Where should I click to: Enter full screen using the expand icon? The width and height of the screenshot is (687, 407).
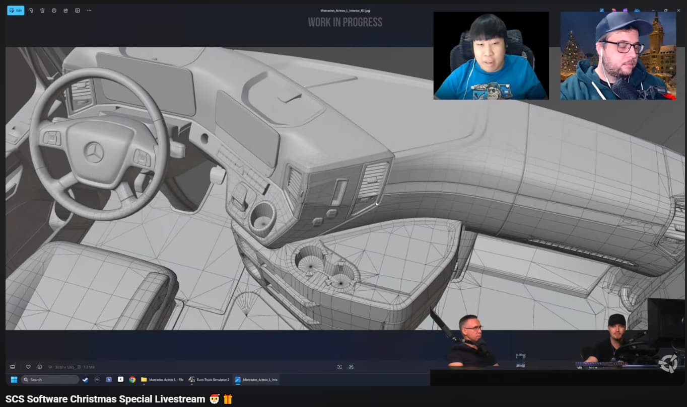click(x=351, y=367)
